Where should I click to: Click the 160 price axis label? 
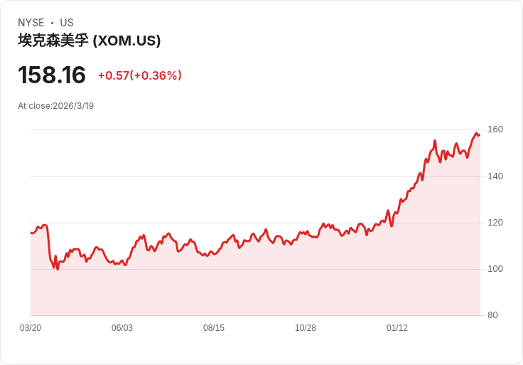point(495,129)
